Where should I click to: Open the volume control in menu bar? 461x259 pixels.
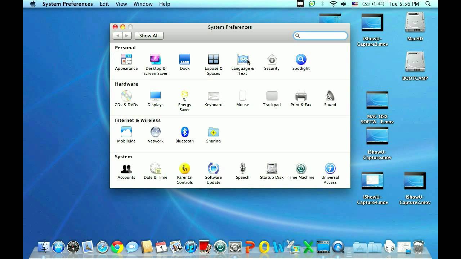pos(344,4)
